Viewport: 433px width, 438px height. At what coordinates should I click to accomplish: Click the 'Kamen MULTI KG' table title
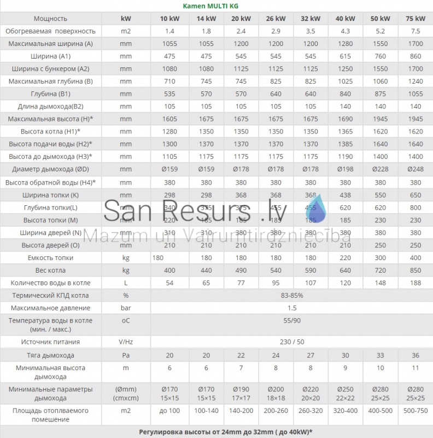(210, 6)
